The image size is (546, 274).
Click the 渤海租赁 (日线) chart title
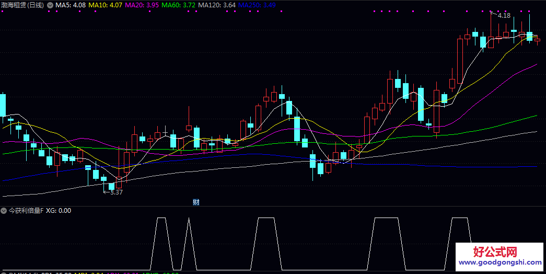22,5
